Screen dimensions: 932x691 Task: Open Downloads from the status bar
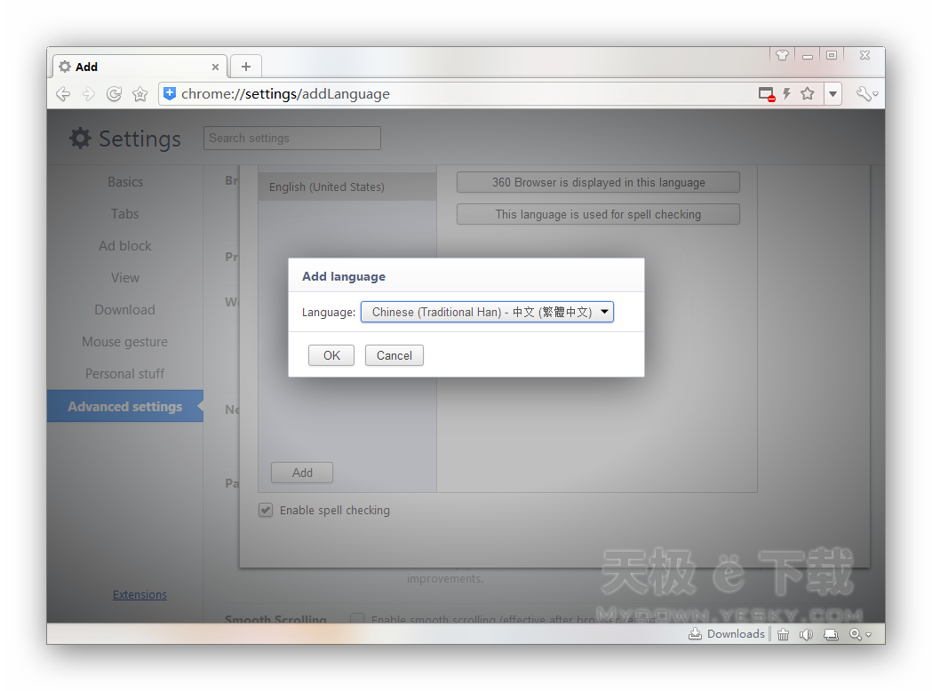tap(727, 634)
